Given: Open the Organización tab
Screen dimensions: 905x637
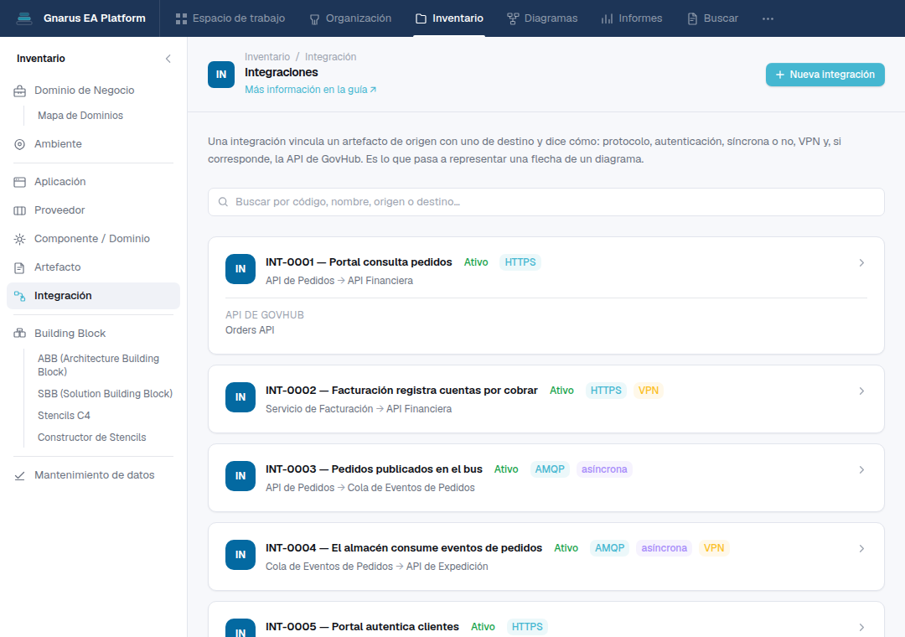Looking at the screenshot, I should click(x=350, y=18).
